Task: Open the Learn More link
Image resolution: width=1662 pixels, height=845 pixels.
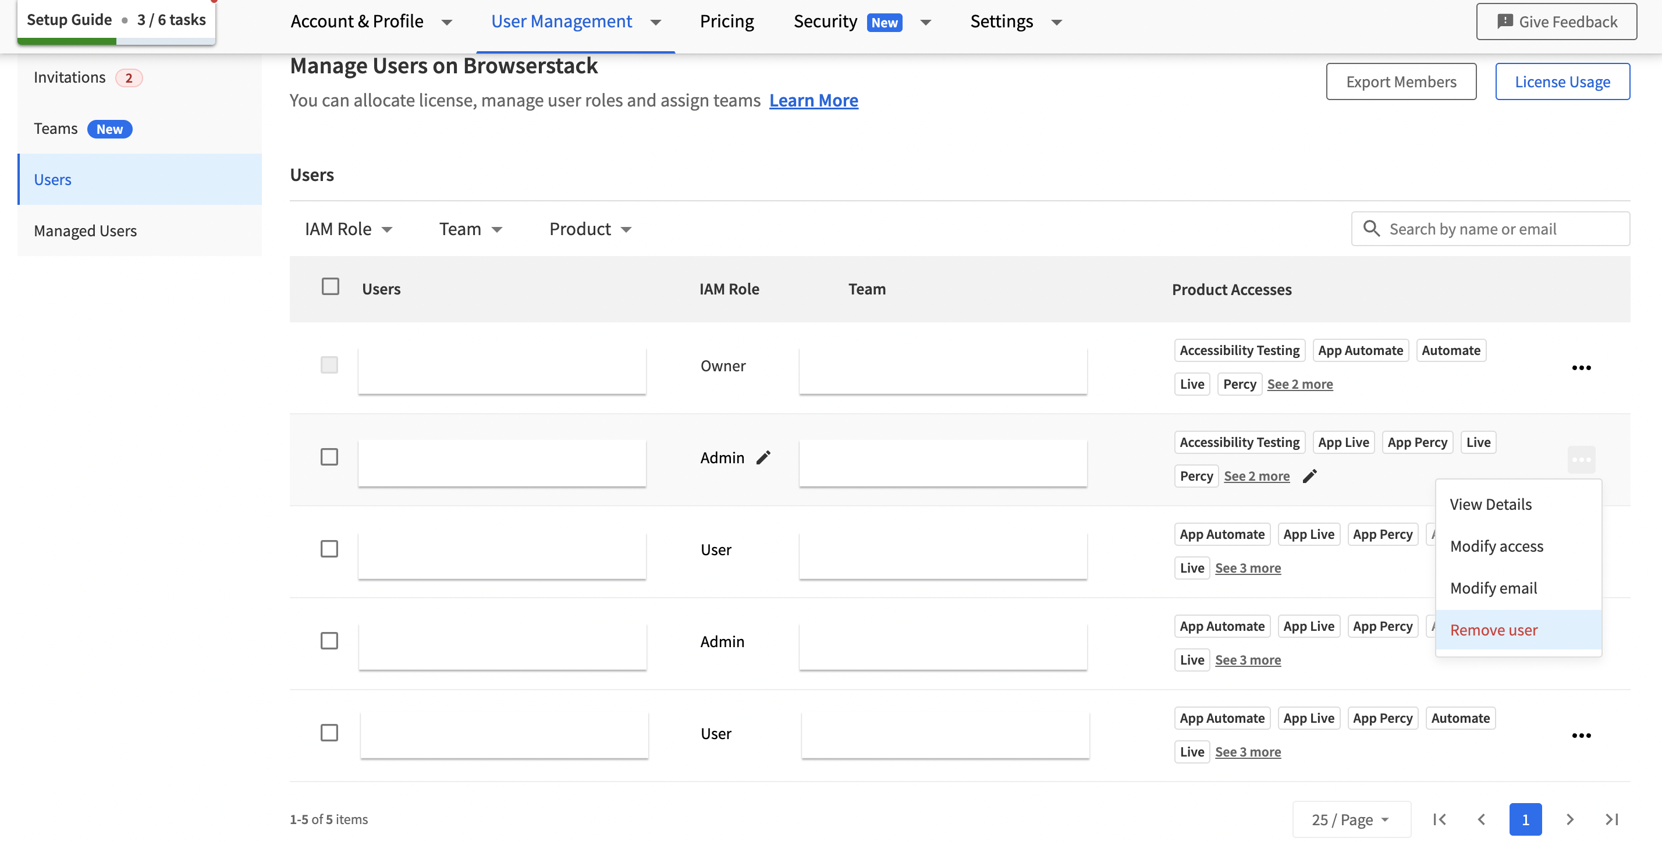Action: pyautogui.click(x=813, y=101)
